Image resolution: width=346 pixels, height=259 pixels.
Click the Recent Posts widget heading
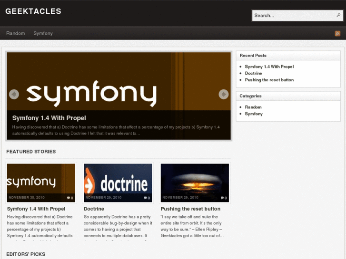click(253, 56)
